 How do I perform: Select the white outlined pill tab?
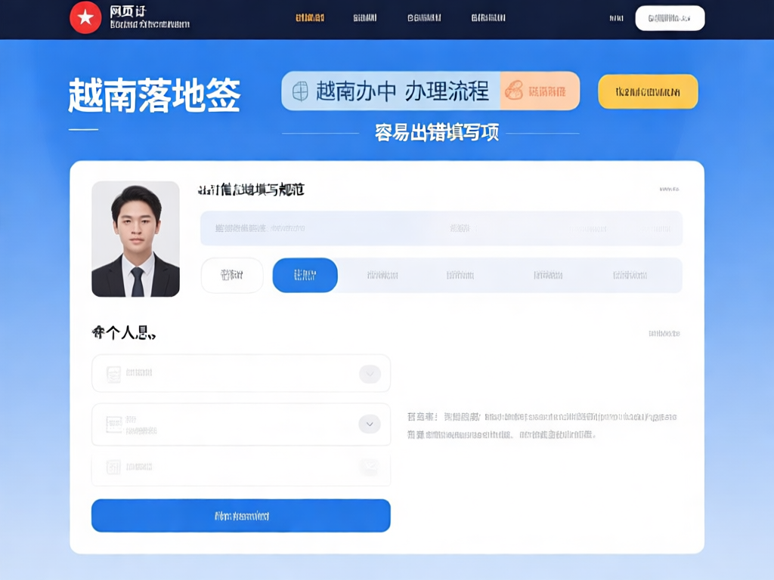(232, 276)
